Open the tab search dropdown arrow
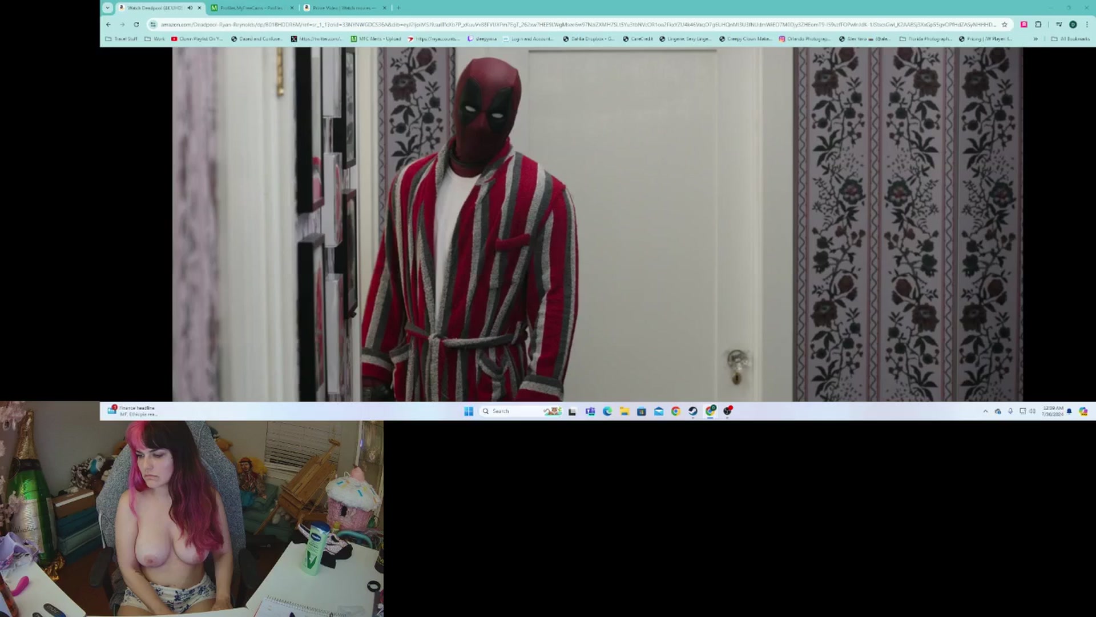This screenshot has width=1096, height=617. pyautogui.click(x=107, y=8)
